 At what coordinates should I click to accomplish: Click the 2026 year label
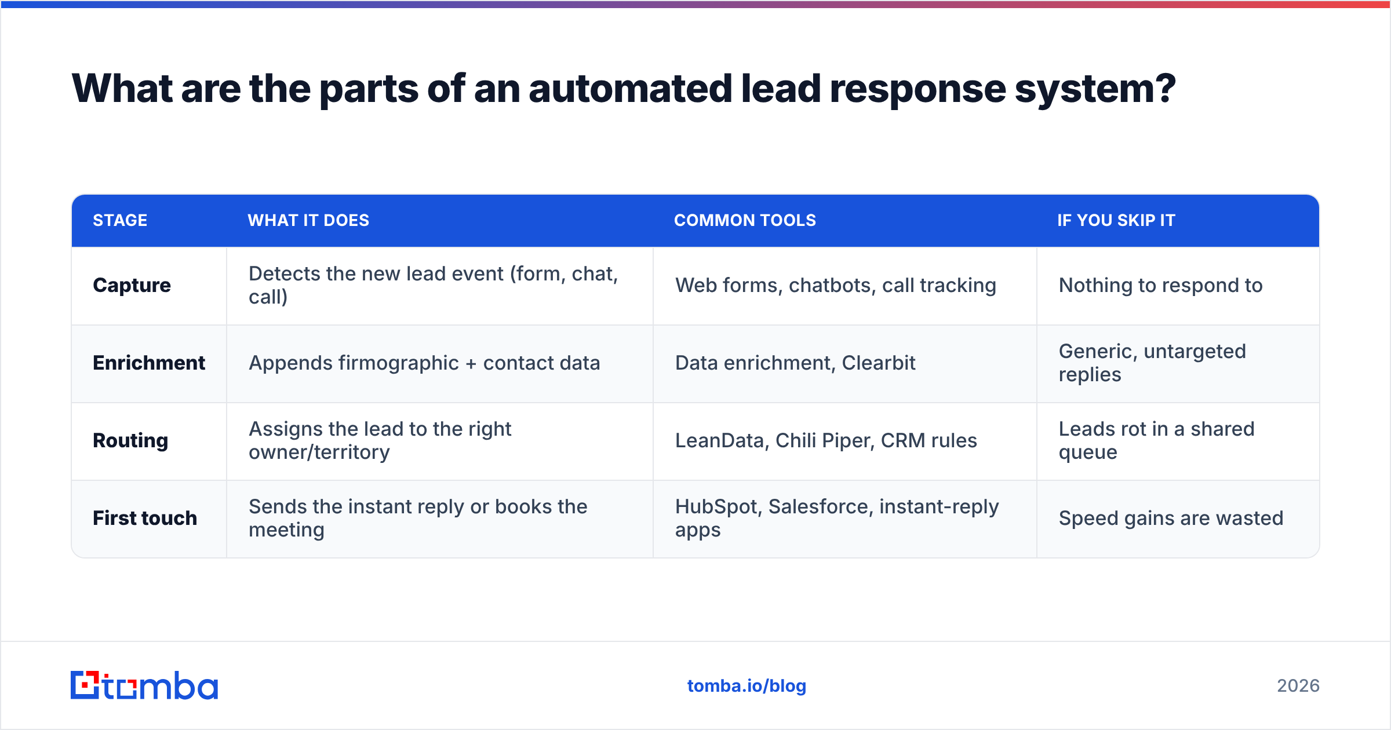click(1298, 686)
